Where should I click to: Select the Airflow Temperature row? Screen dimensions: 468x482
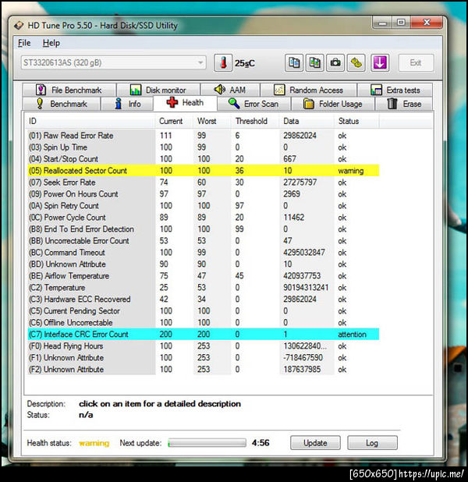[x=204, y=276]
